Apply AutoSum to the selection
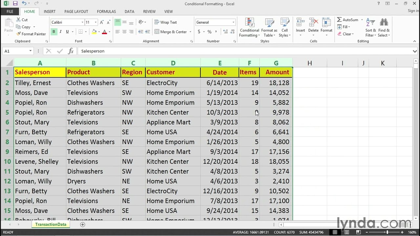 coord(348,20)
